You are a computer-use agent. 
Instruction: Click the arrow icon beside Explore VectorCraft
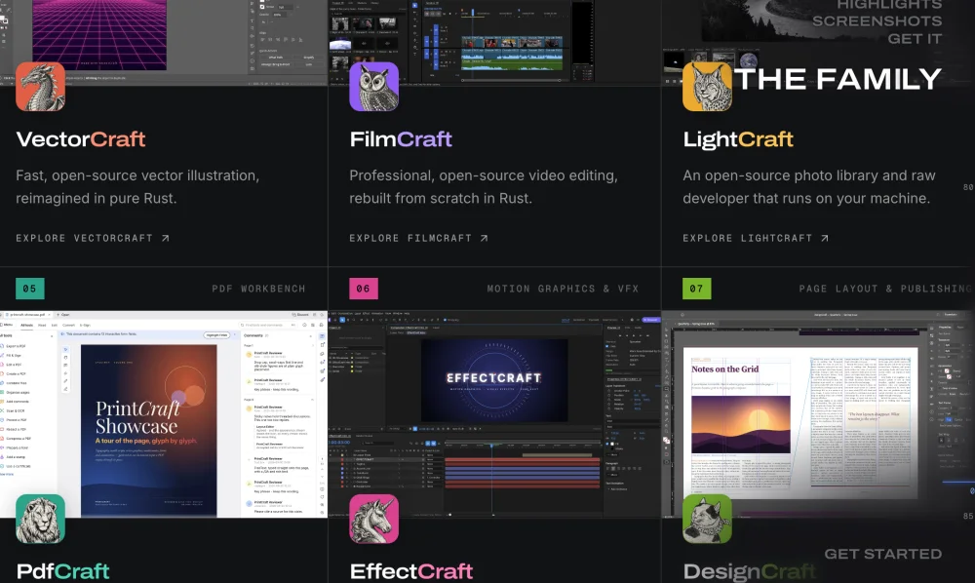coord(166,238)
